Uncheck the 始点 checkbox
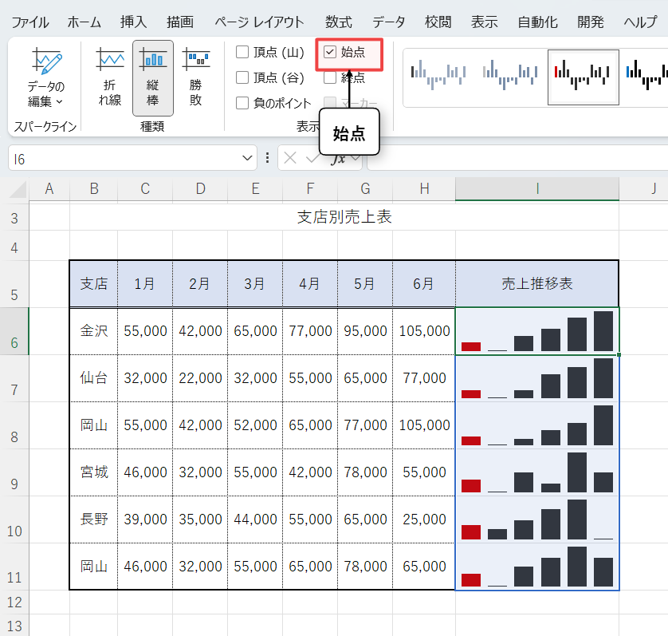This screenshot has height=636, width=668. point(330,53)
